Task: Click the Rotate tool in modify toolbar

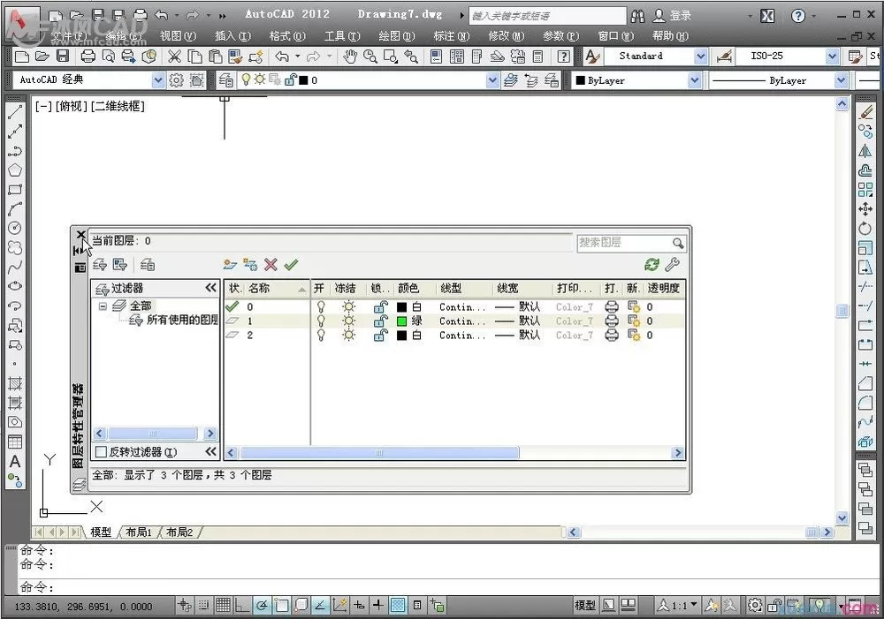Action: [865, 228]
